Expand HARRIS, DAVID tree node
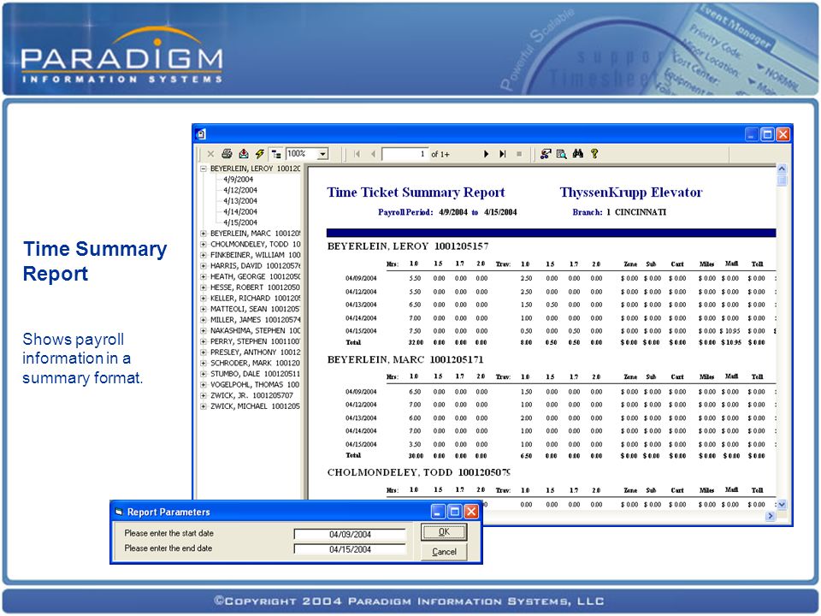 point(204,266)
